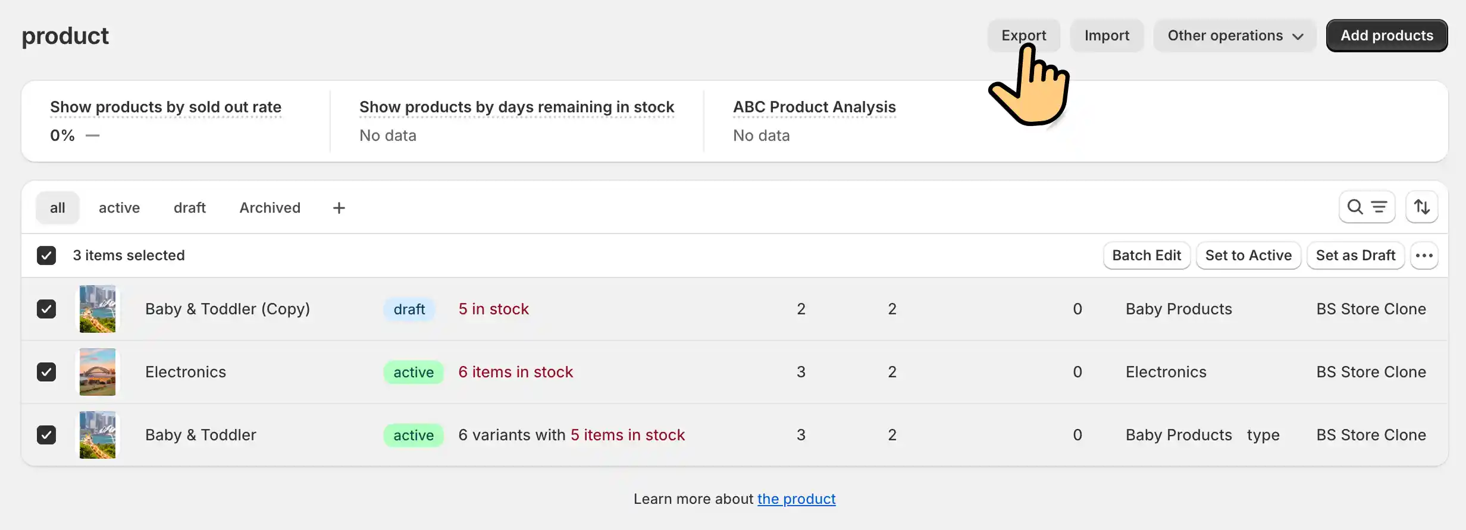Open the Baby & Toddler (Copy) product thumbnail
The height and width of the screenshot is (530, 1466).
(98, 308)
